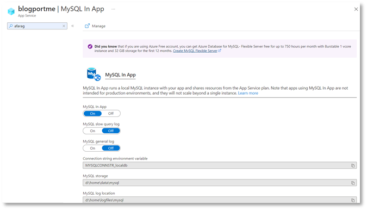Viewport: 367px width, 210px height.
Task: Close the MySQL In App blade
Action: [356, 9]
